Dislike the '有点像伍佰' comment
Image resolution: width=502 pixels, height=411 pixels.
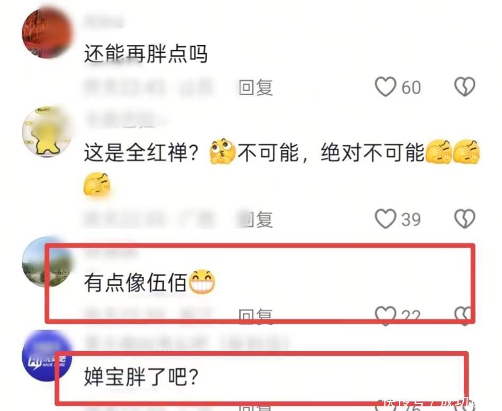pos(464,315)
